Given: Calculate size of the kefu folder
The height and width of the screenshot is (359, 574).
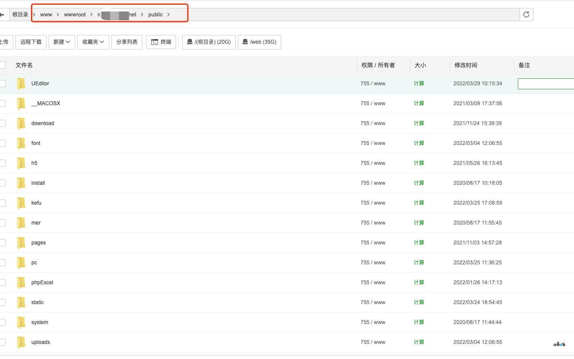Looking at the screenshot, I should click(419, 203).
